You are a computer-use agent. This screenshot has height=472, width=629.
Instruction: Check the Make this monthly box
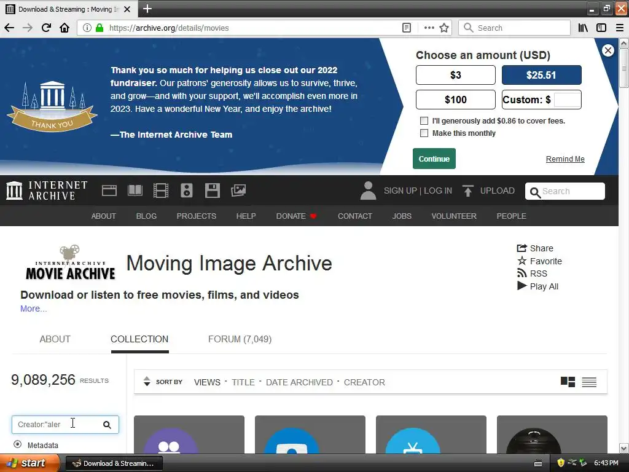click(x=424, y=133)
